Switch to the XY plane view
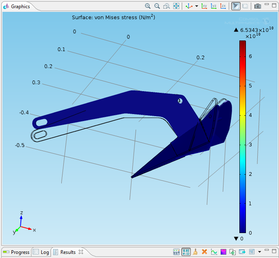279x258 pixels. click(x=204, y=6)
